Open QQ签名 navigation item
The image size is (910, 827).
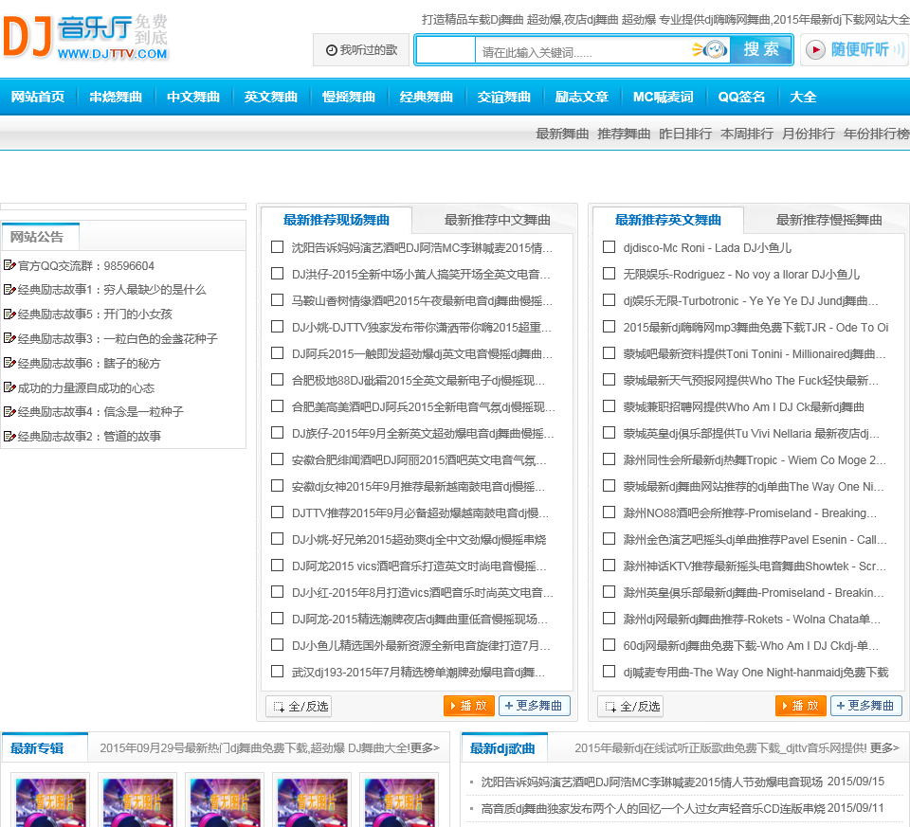(x=741, y=97)
